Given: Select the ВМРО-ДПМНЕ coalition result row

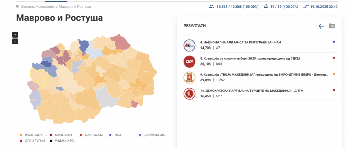Looking at the screenshot, I should (258, 77).
